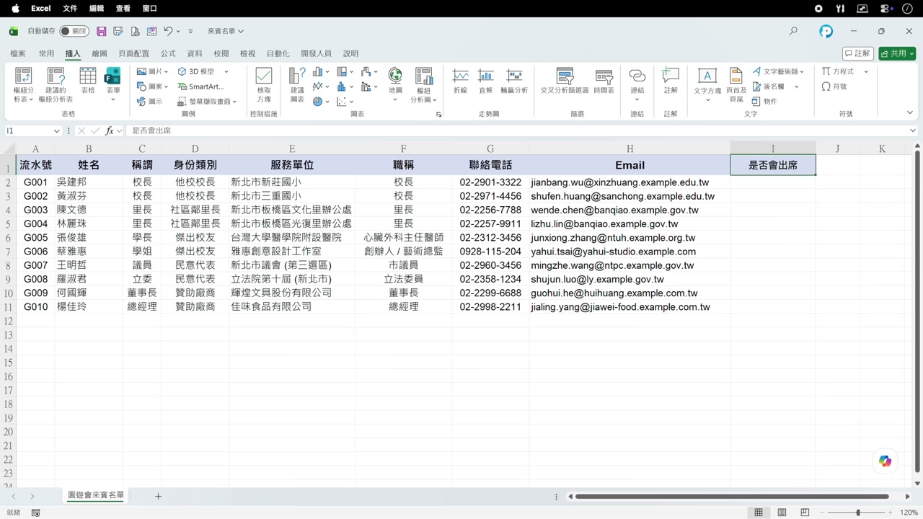Insert 輸贏分析 win/loss sparkline
The width and height of the screenshot is (923, 519).
(514, 81)
